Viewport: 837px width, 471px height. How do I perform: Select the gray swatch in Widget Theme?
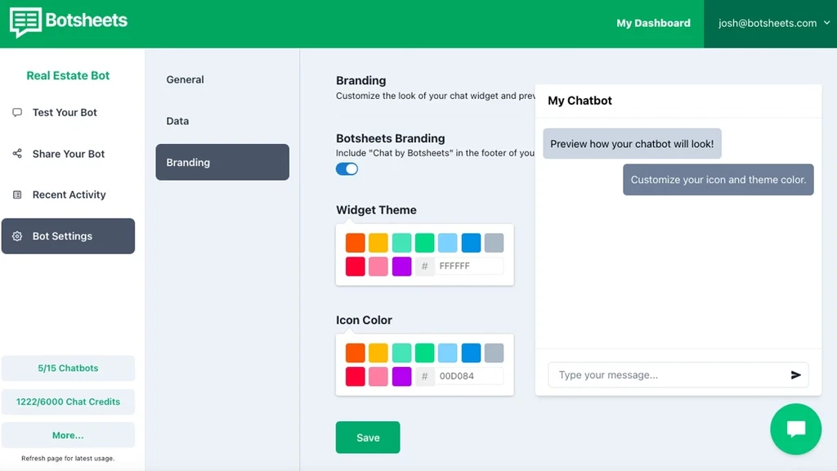[494, 243]
